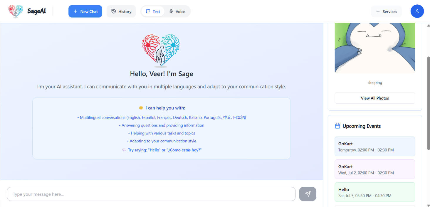Switch to Voice mode
The image size is (430, 207).
point(177,11)
